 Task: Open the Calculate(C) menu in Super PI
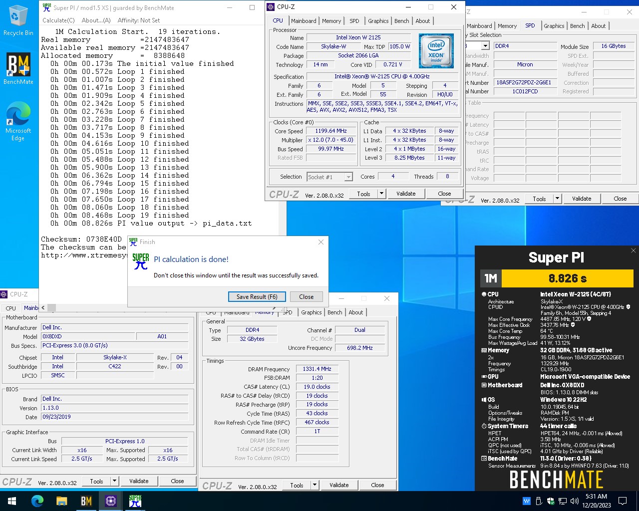pyautogui.click(x=58, y=20)
